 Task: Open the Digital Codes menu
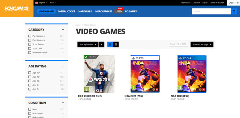click(x=67, y=12)
